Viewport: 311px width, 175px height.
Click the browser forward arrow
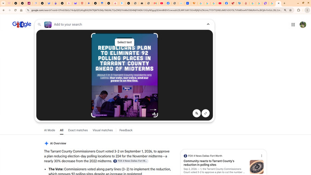[9, 10]
